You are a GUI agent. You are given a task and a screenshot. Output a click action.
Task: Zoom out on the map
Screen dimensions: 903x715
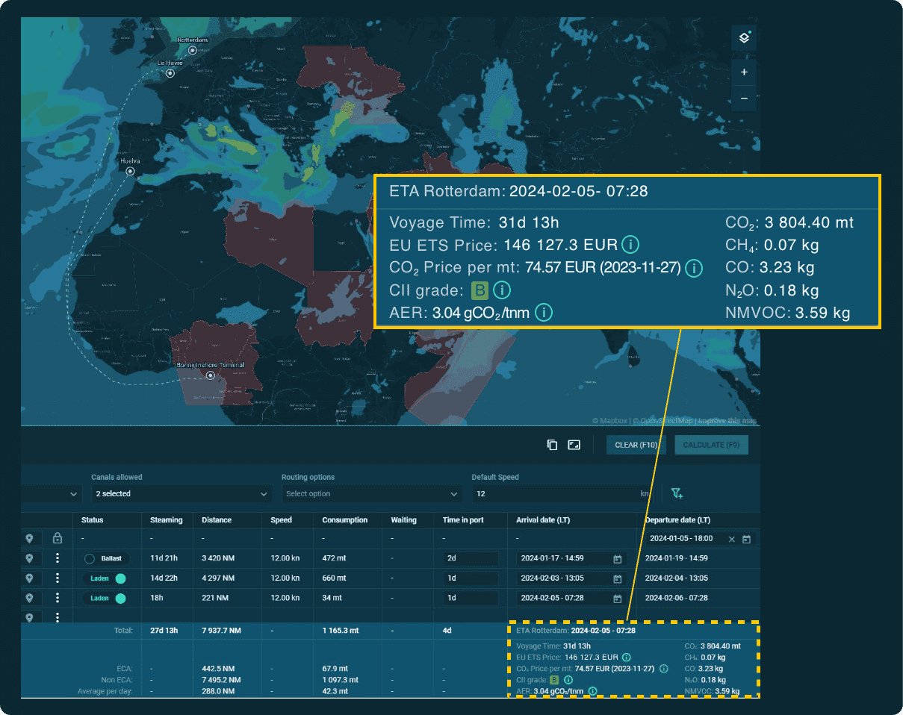pyautogui.click(x=744, y=99)
